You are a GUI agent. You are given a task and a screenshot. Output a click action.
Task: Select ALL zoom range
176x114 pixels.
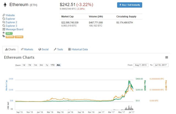(59, 65)
